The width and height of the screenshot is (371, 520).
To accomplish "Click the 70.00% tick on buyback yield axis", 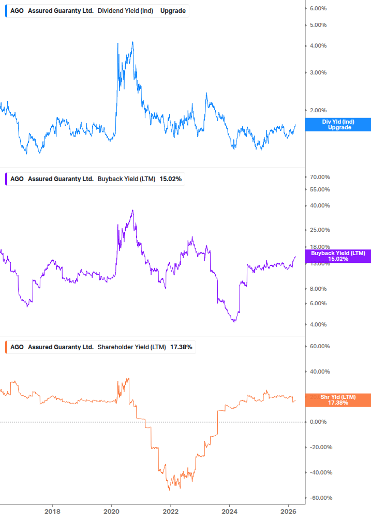I will coord(320,177).
